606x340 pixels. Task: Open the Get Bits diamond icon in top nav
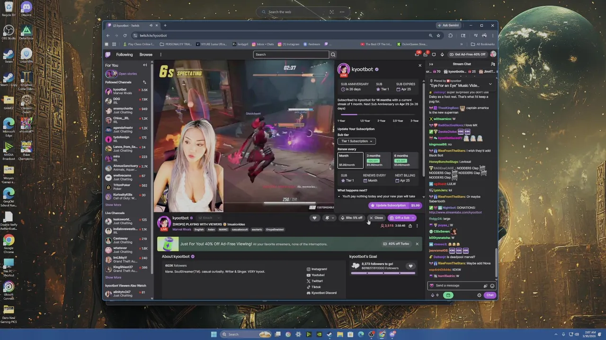tap(442, 54)
